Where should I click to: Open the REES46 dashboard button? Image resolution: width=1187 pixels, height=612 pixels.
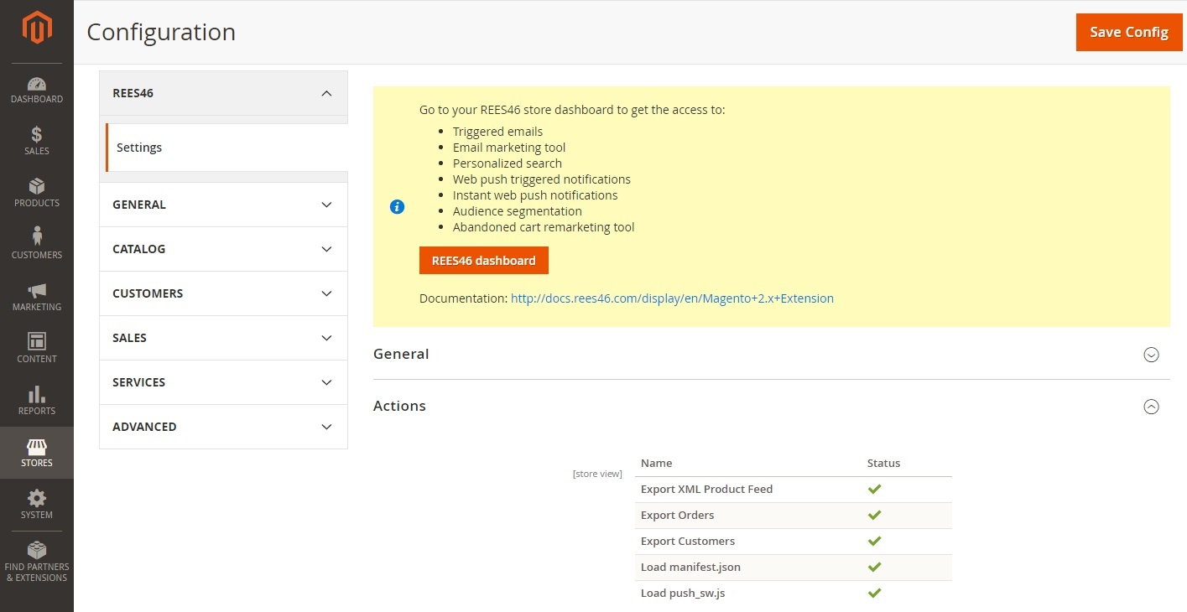(483, 260)
